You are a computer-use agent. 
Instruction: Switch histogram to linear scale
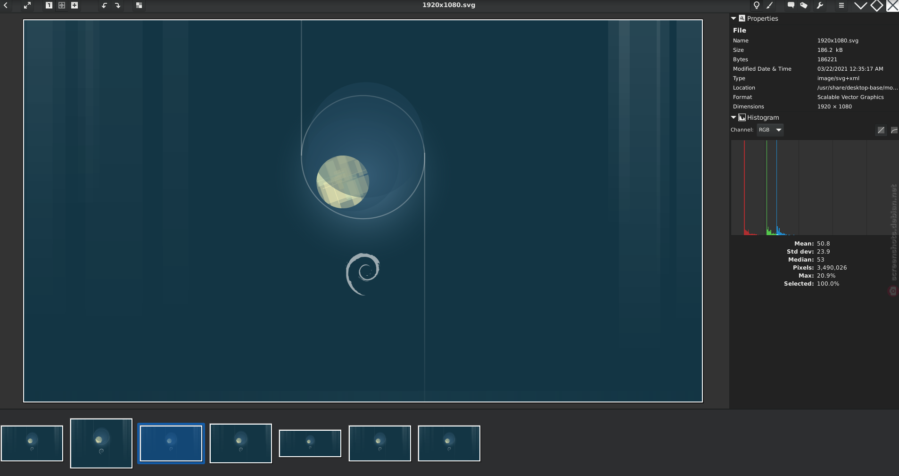(881, 131)
